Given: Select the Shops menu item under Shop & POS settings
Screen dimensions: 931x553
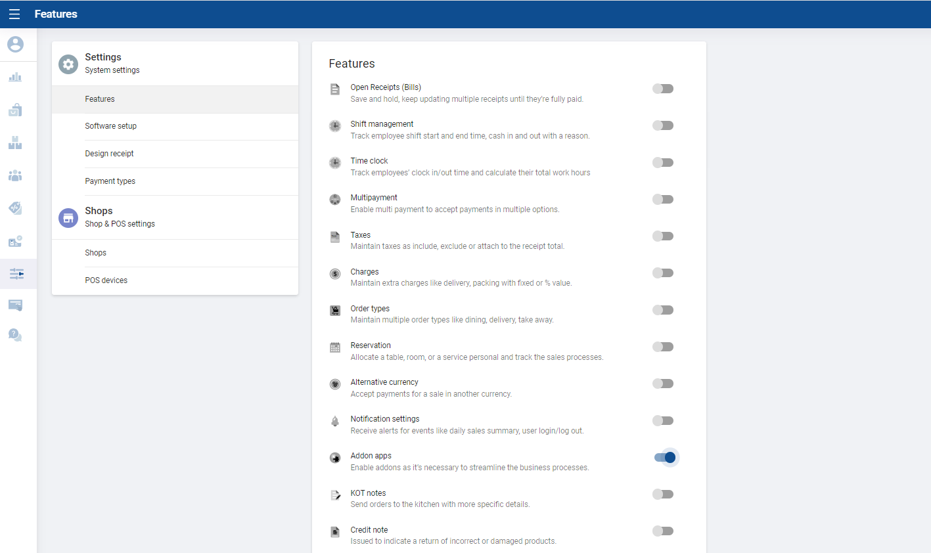Looking at the screenshot, I should click(95, 253).
